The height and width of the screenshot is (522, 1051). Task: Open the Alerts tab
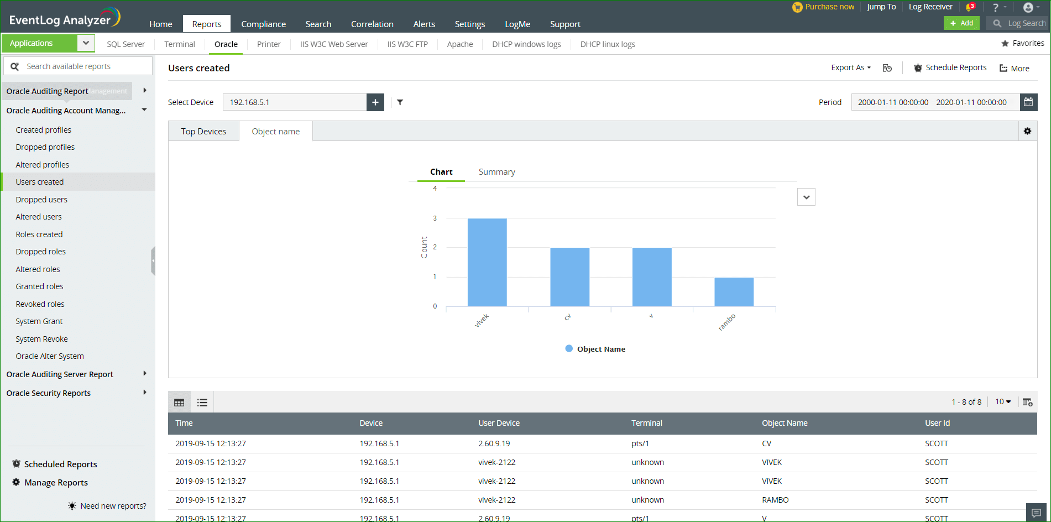point(424,24)
